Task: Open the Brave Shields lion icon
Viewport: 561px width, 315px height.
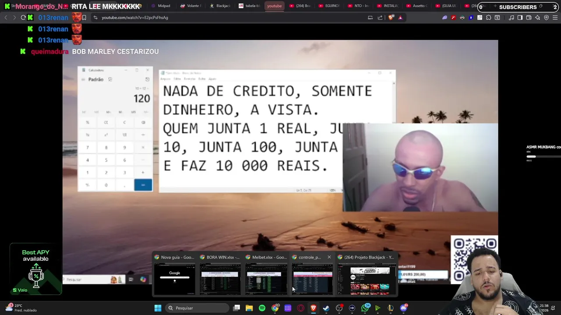Action: pyautogui.click(x=391, y=17)
